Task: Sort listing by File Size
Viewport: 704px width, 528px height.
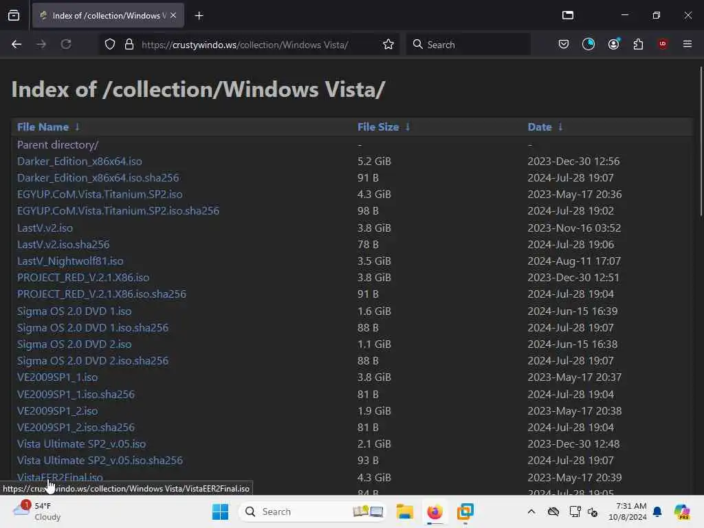Action: (x=378, y=127)
